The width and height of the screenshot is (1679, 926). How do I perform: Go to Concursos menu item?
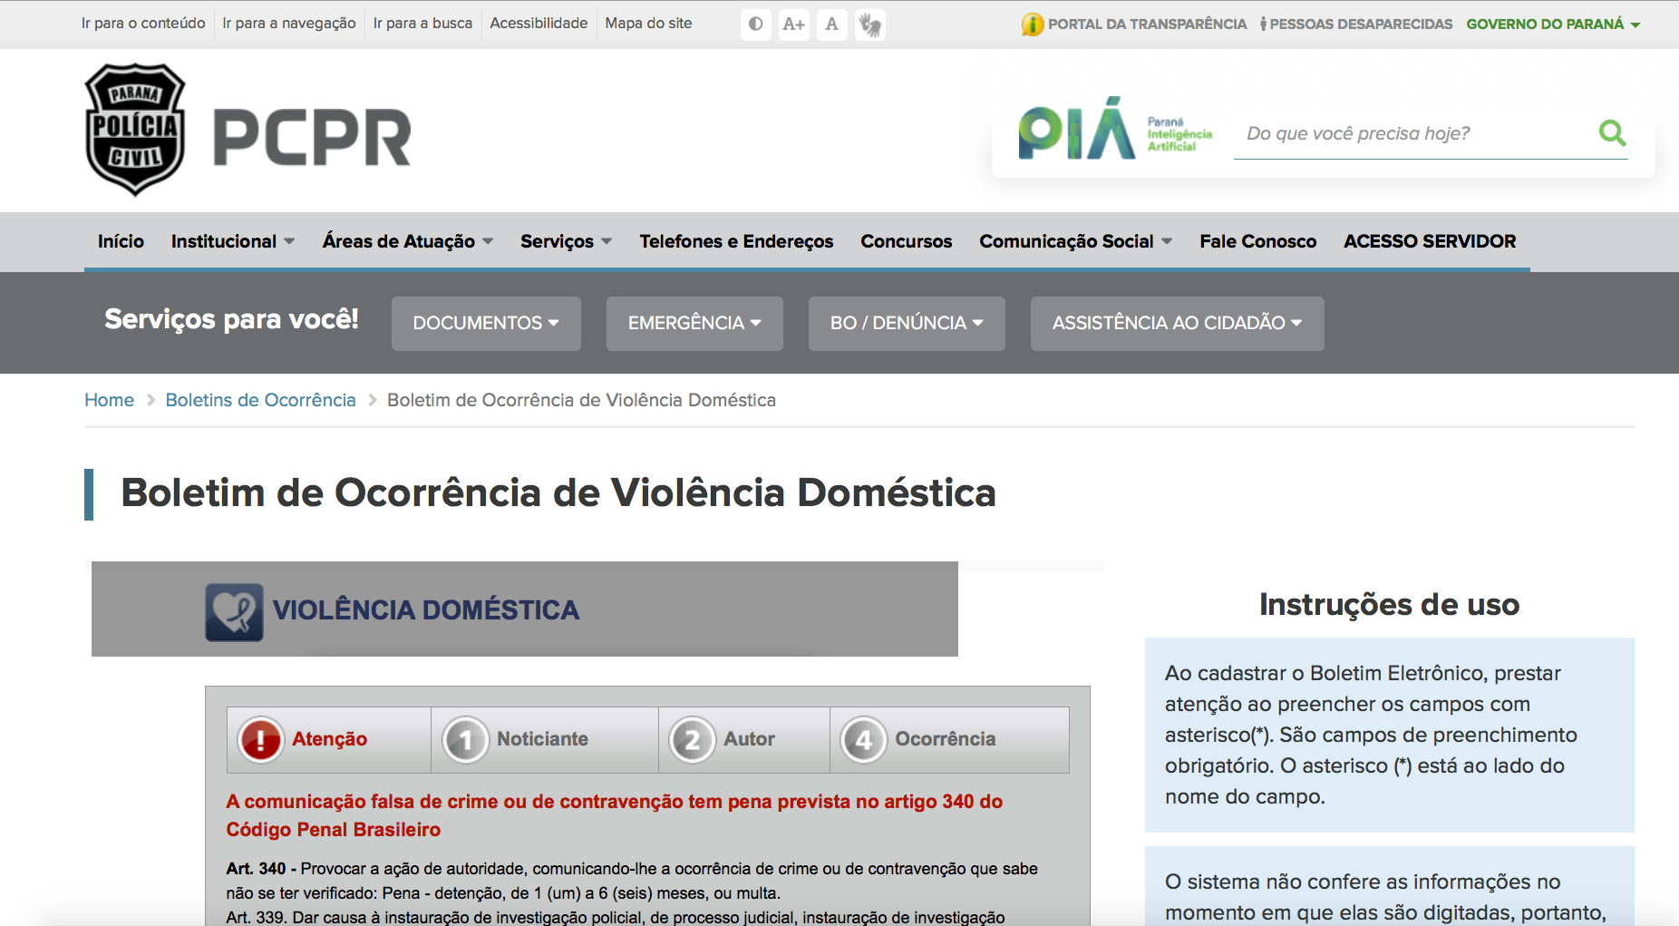(906, 241)
